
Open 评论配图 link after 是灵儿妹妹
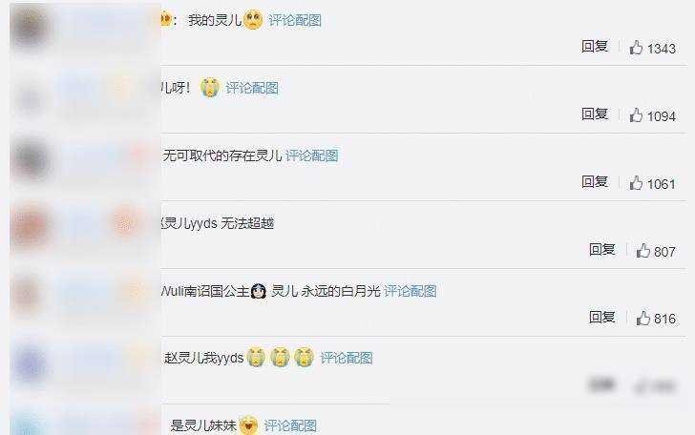coord(290,425)
